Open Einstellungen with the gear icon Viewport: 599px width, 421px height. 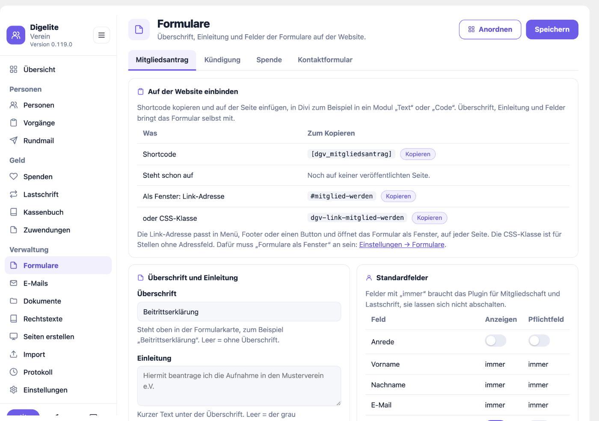coord(14,390)
